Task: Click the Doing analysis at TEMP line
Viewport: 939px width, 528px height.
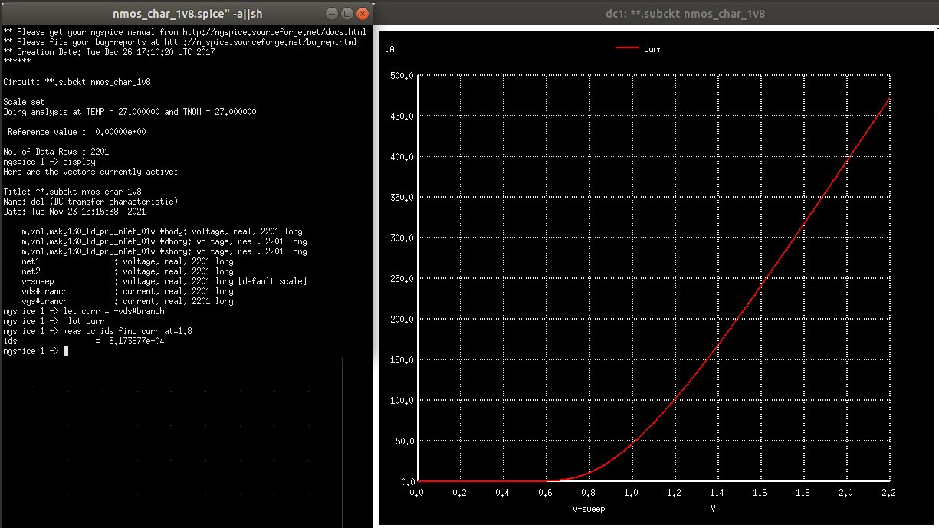Action: (x=130, y=112)
